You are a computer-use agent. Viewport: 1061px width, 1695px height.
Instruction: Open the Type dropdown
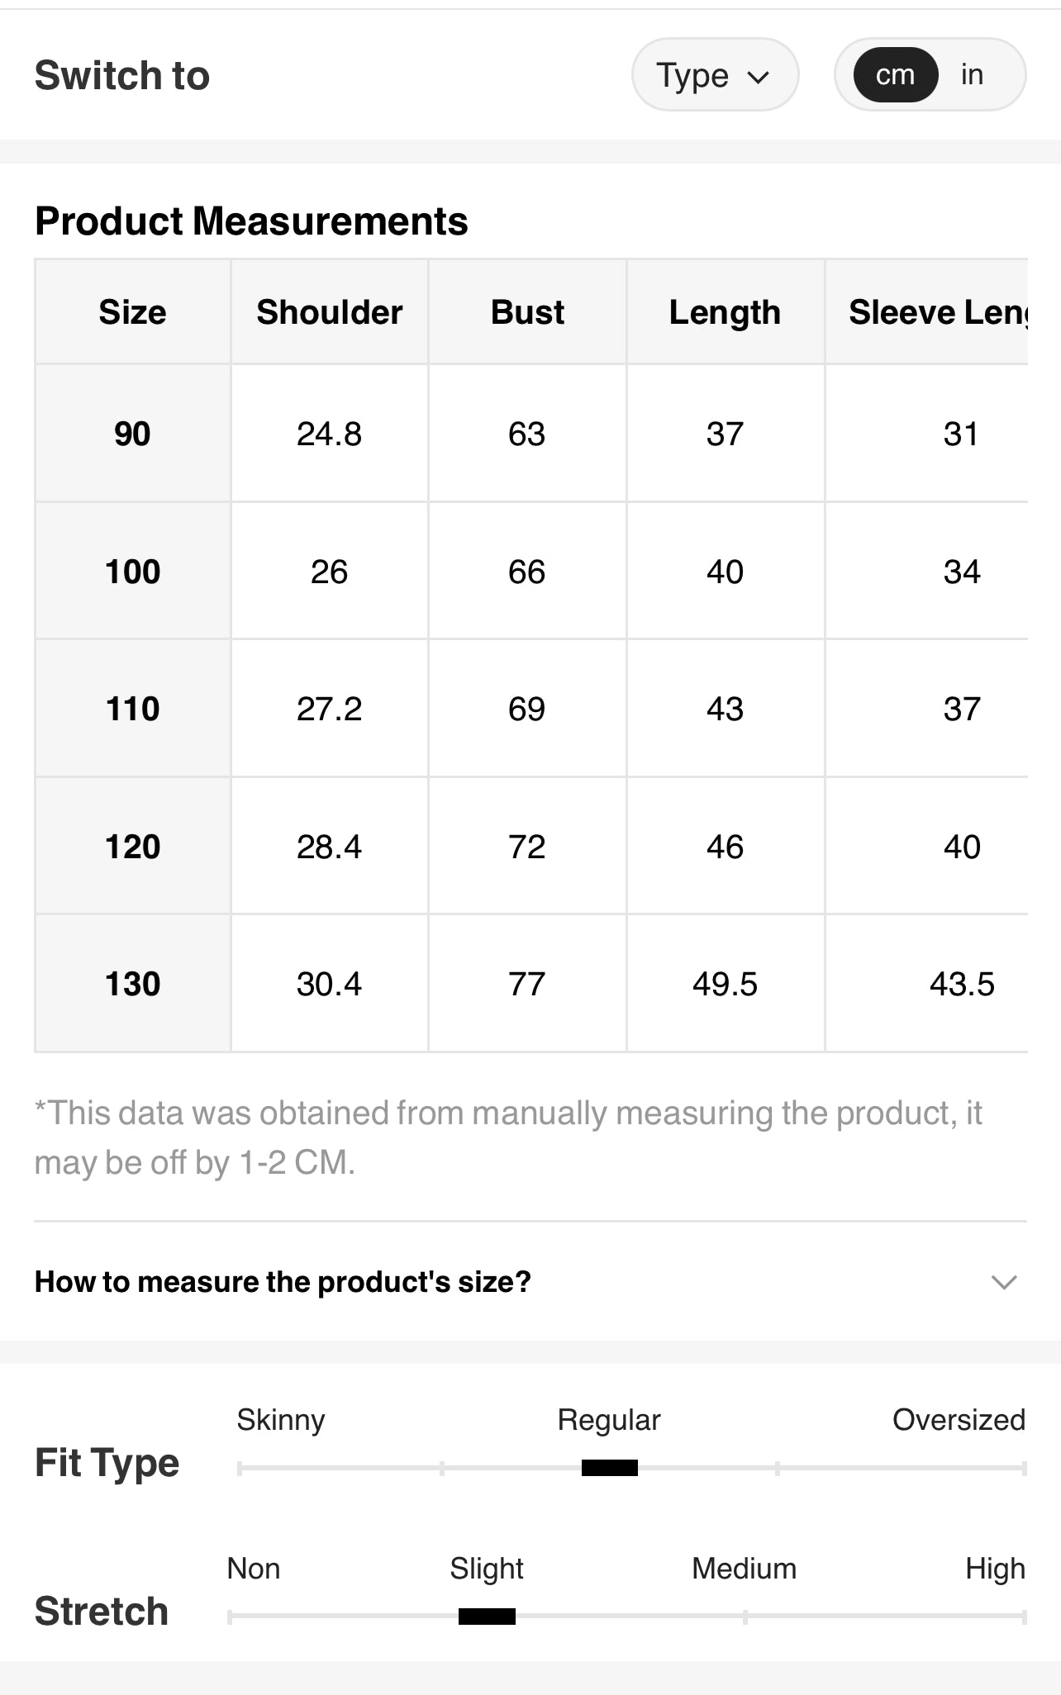(714, 75)
